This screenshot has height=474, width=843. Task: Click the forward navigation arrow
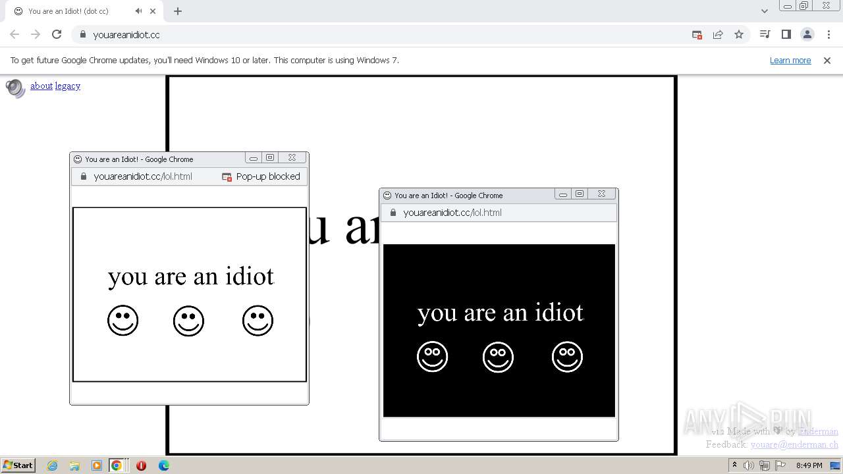[36, 34]
